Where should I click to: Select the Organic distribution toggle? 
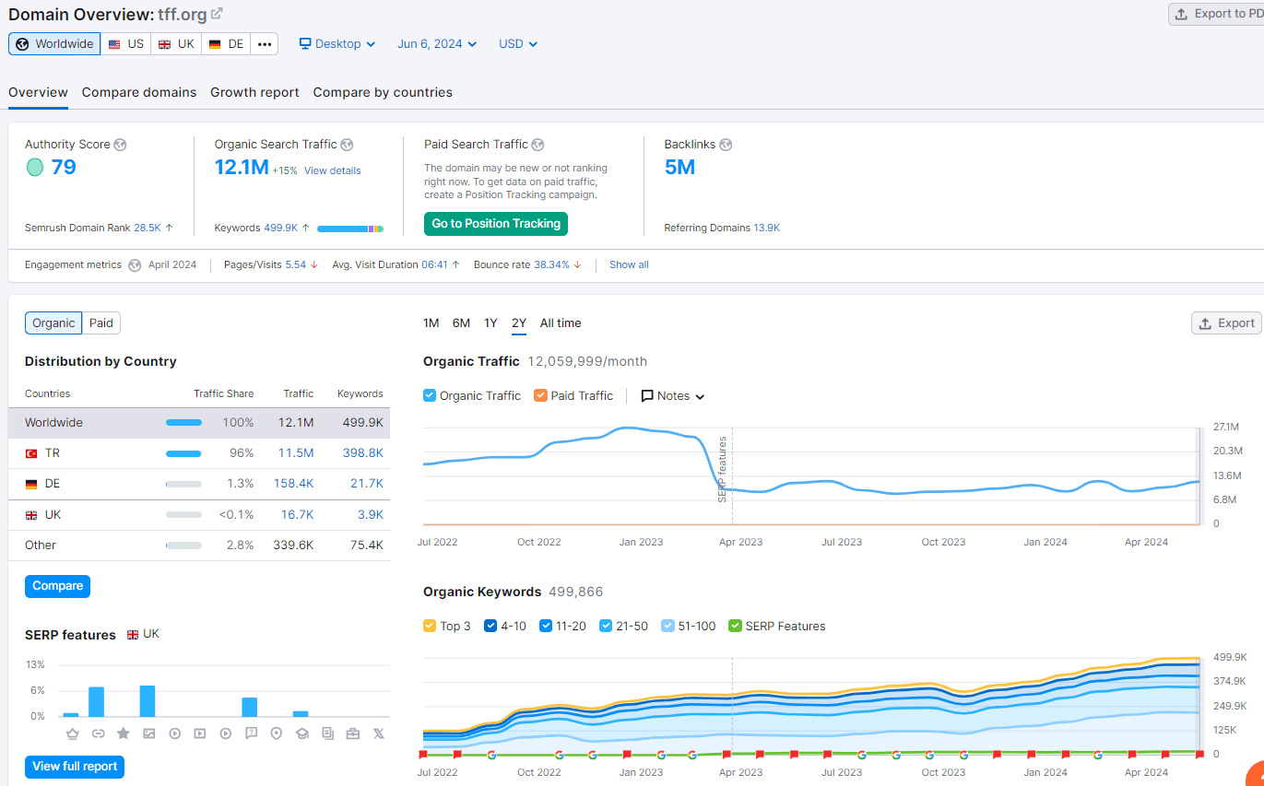coord(53,323)
